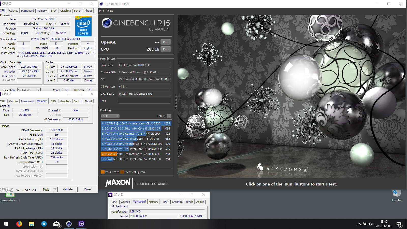Click the rendered Cinebench scene image
Viewport: 407px width, 229px height.
[x=291, y=96]
